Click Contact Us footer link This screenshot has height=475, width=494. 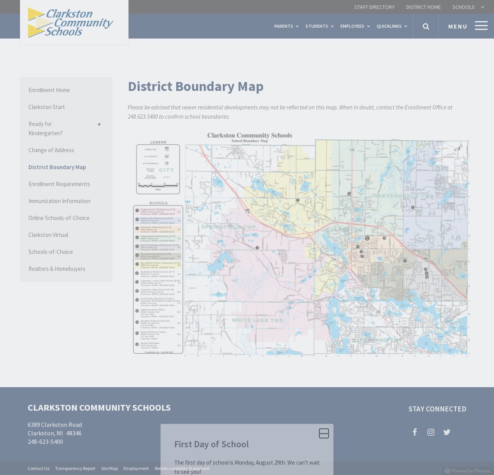[x=38, y=468]
